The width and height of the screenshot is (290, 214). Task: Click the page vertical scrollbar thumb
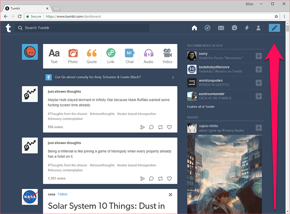287,28
